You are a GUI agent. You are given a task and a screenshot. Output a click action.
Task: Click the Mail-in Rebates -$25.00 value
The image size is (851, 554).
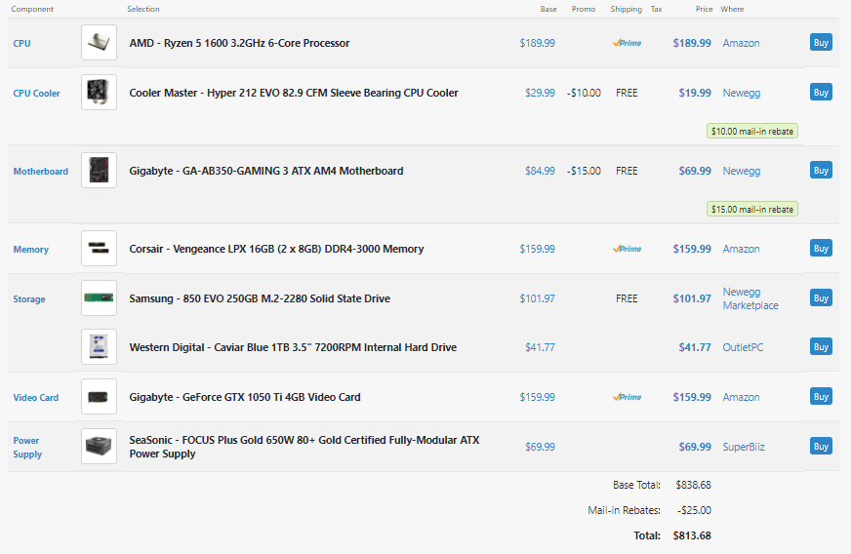694,510
